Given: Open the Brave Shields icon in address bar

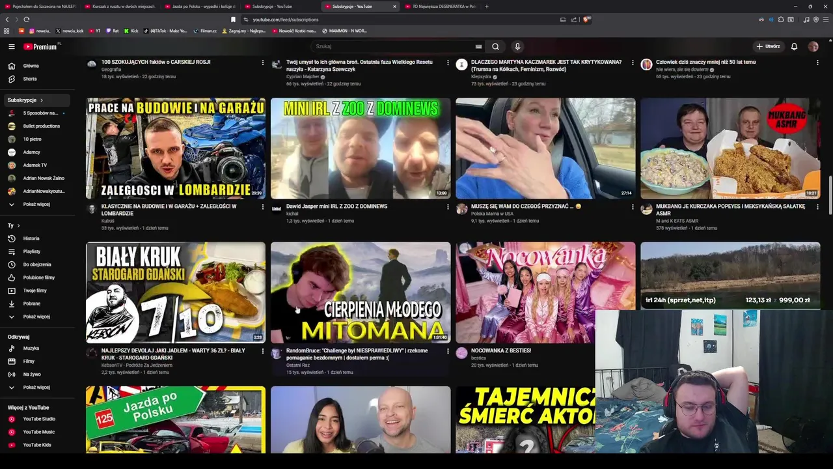Looking at the screenshot, I should click(586, 20).
